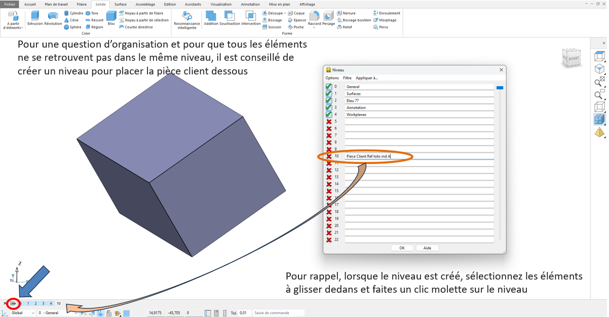609x317 pixels.
Task: Create a Tore primitive
Action: [92, 13]
